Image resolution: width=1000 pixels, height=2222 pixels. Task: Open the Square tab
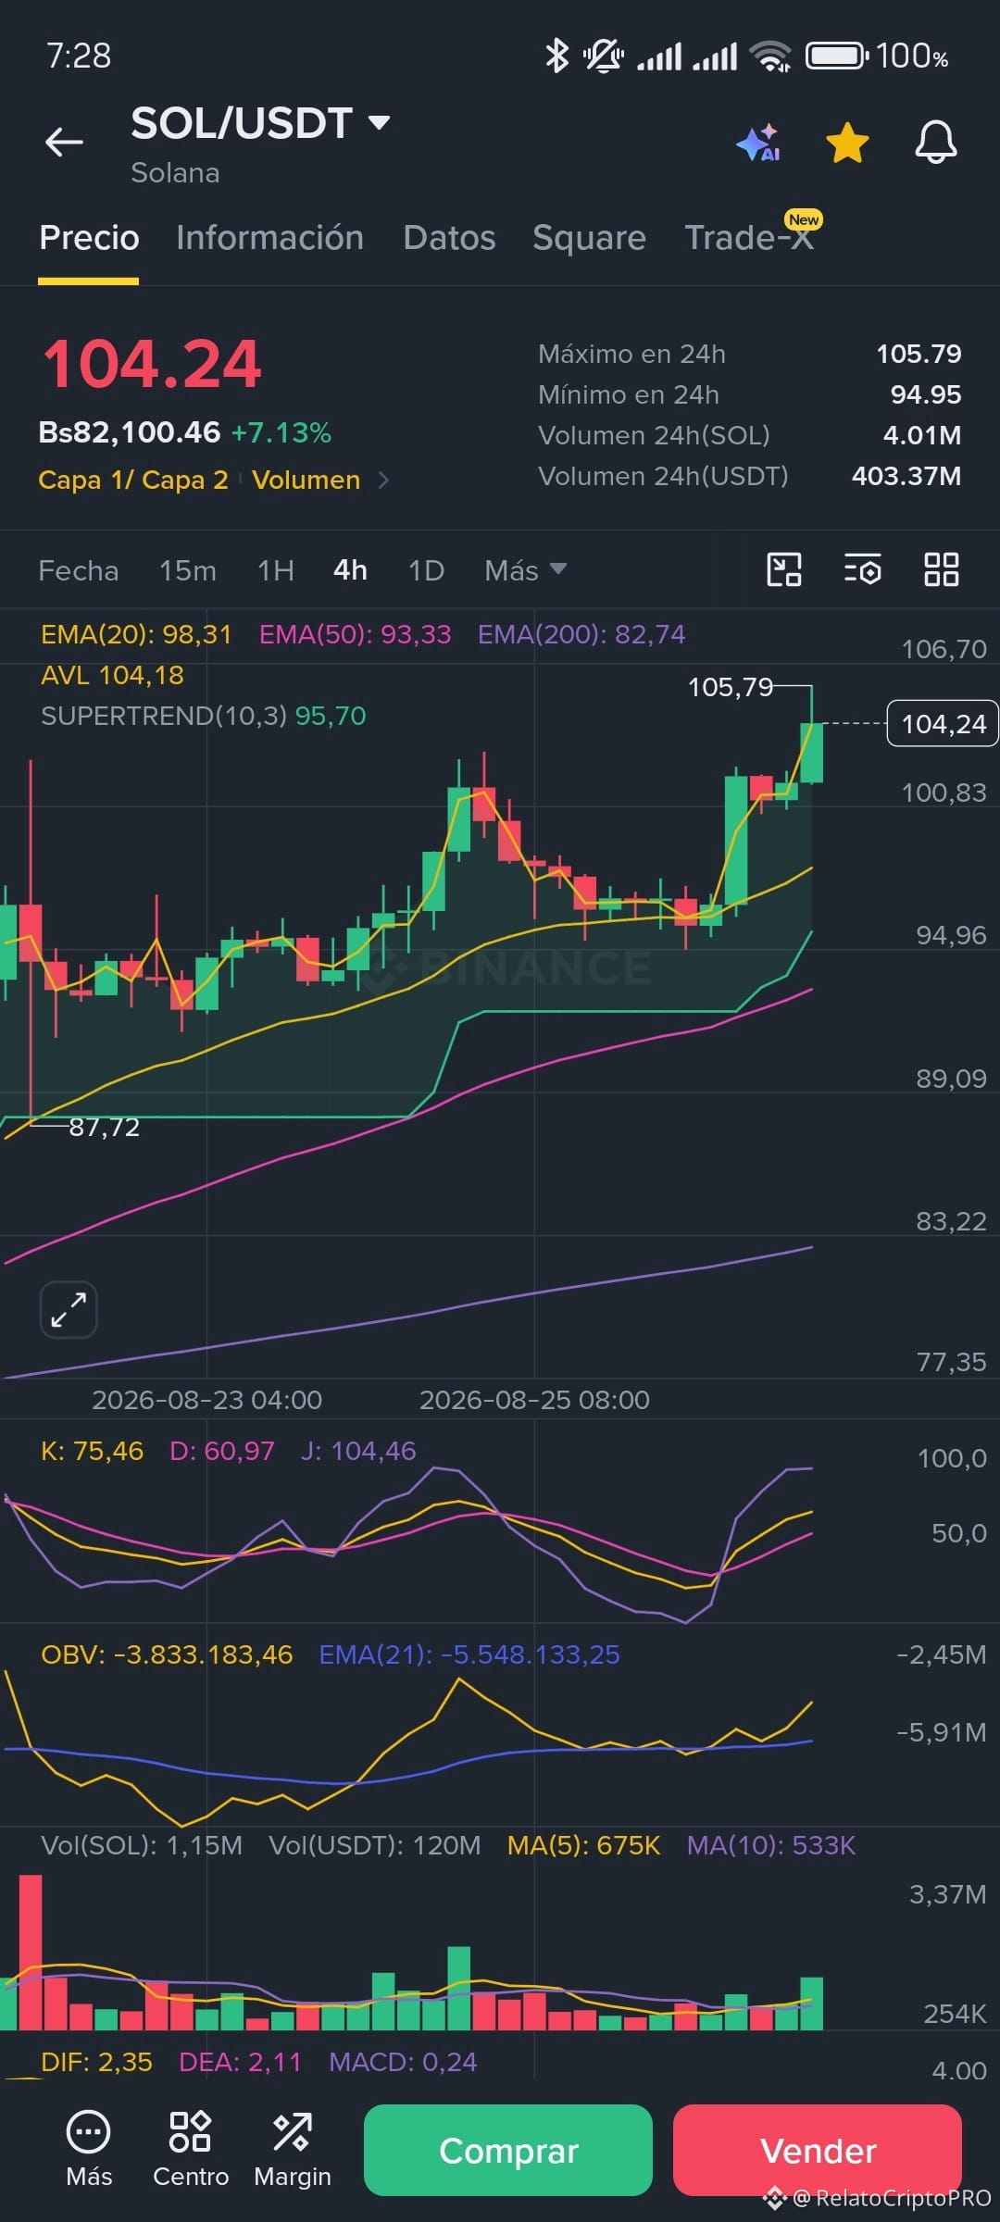[x=589, y=238]
